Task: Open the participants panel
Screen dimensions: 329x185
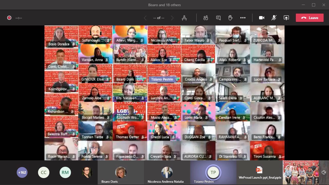Action: [x=206, y=18]
